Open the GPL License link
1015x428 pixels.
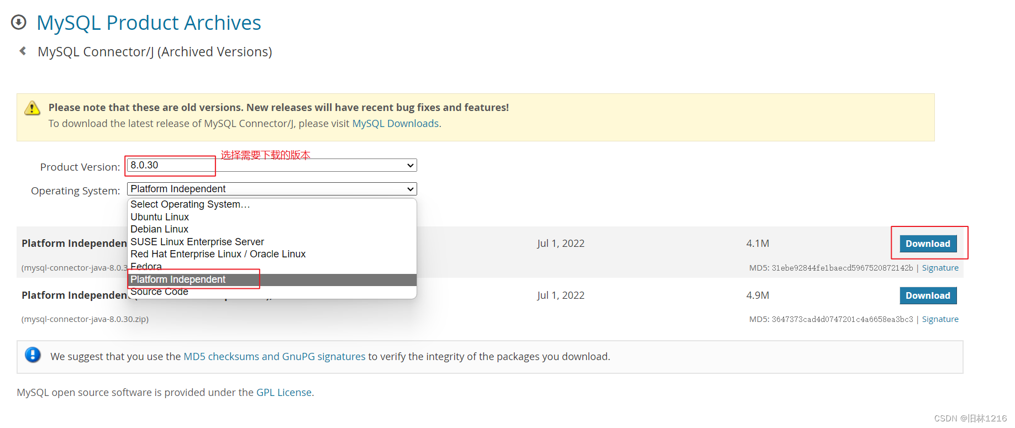coord(284,393)
